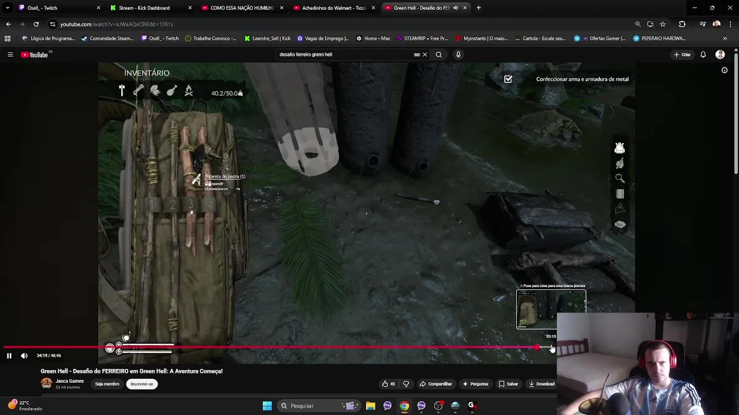Dislike the video with thumbs down
The height and width of the screenshot is (415, 739).
(x=406, y=384)
